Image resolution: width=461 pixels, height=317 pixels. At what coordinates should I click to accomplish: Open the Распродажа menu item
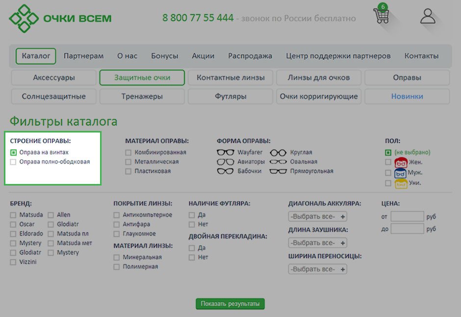[250, 56]
